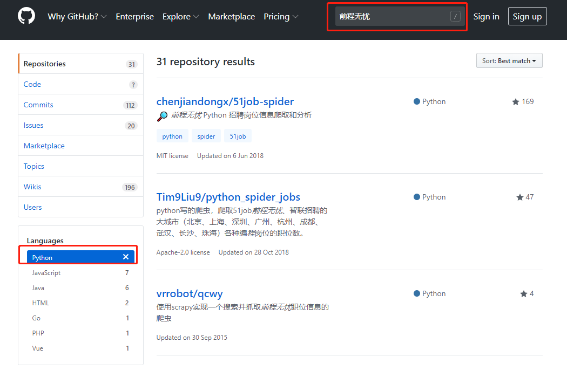Click the star icon beside 47

tap(520, 197)
